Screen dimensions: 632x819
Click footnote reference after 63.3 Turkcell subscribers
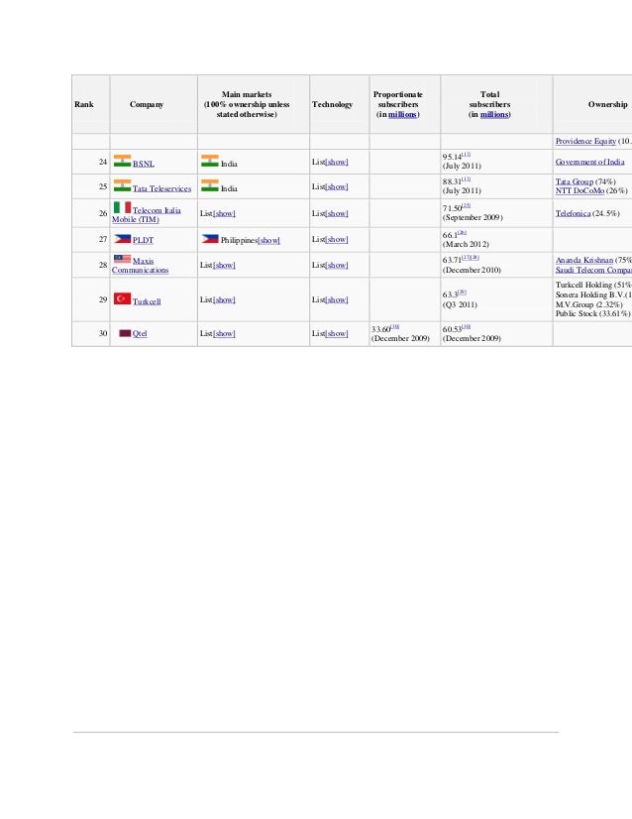[462, 292]
